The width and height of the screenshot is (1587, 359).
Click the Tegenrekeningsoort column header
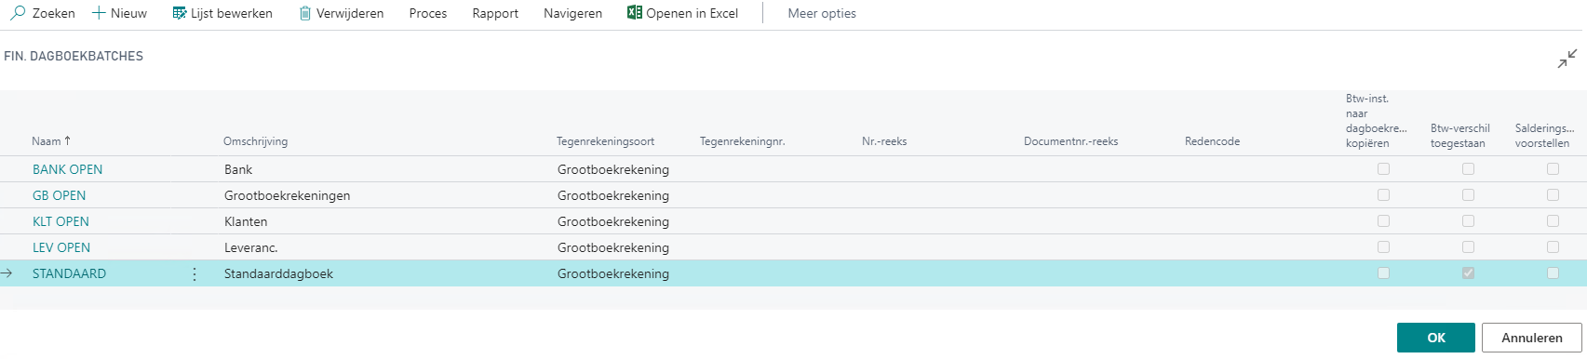[x=606, y=141]
